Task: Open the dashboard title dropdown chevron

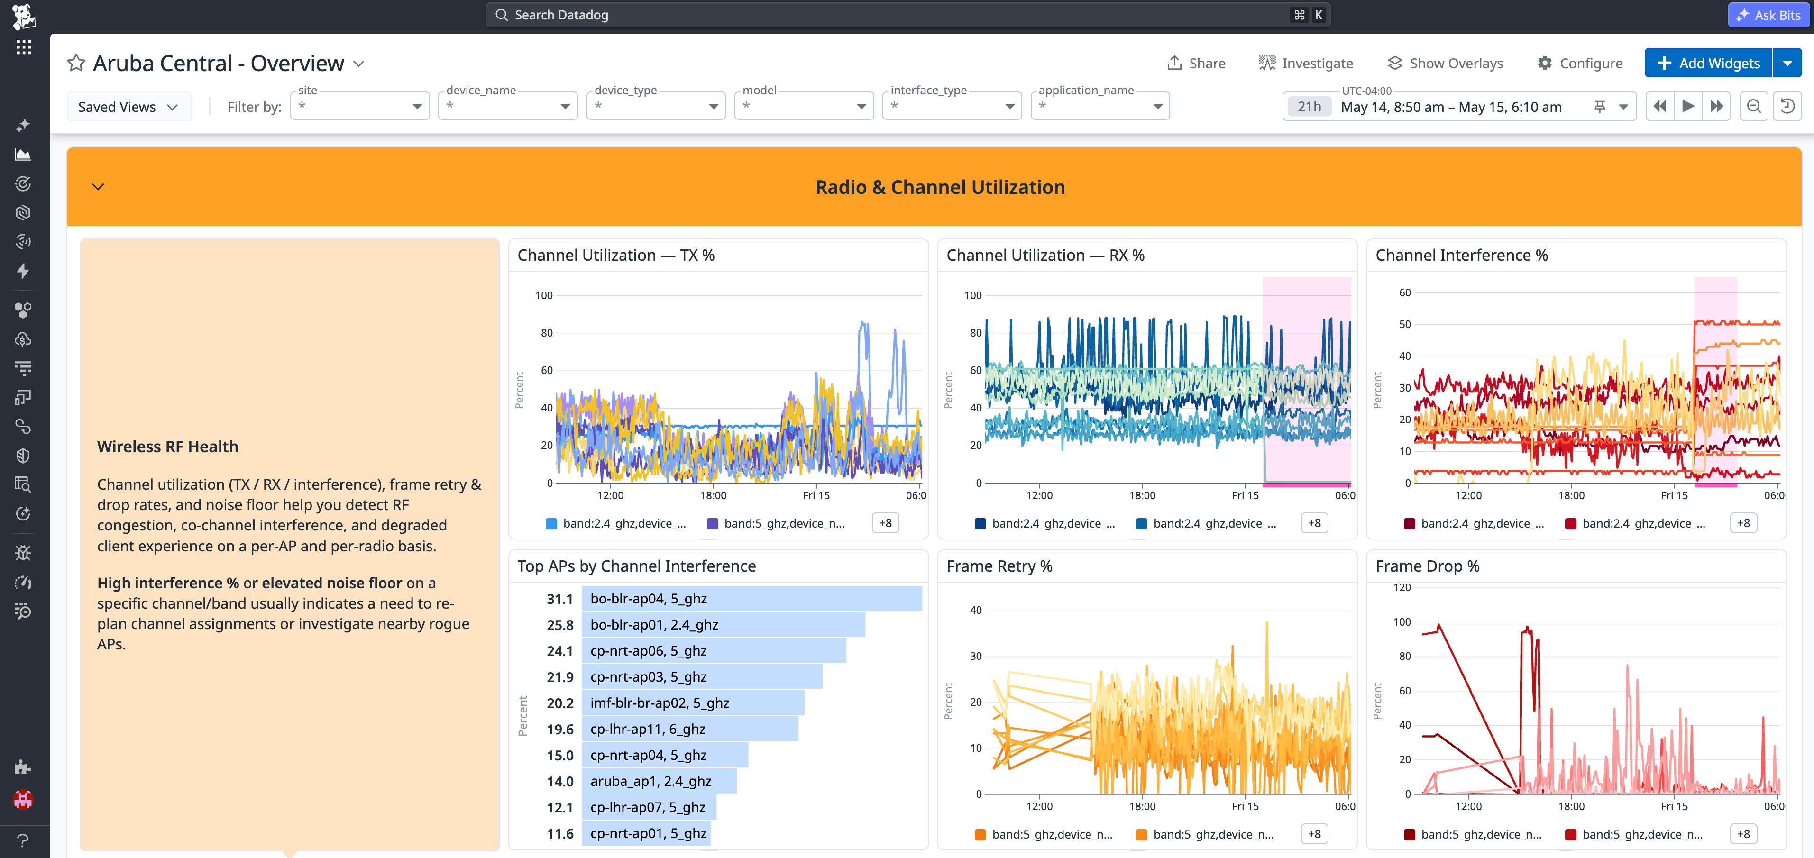Action: coord(359,64)
